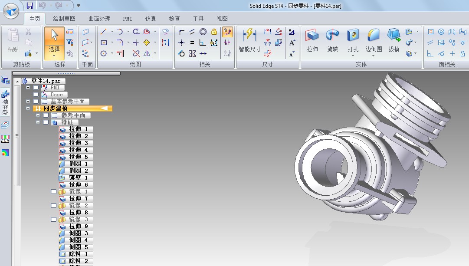The image size is (469, 266).
Task: Click the Undo arrow in quick access toolbar
Action: click(x=42, y=5)
